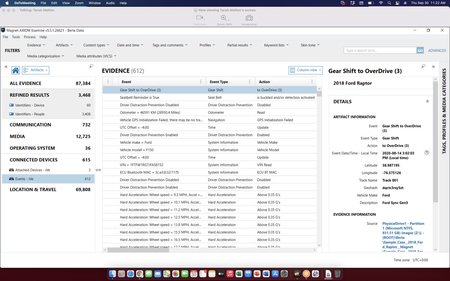The image size is (450, 281).
Task: Select the VIN = 1FTFW1RG7JFA58152 row
Action: point(210,165)
